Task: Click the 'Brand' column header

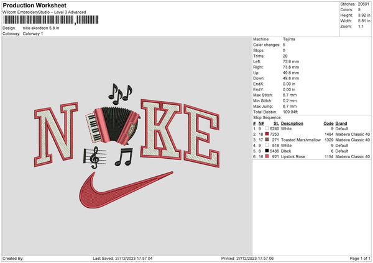Action: (x=341, y=123)
